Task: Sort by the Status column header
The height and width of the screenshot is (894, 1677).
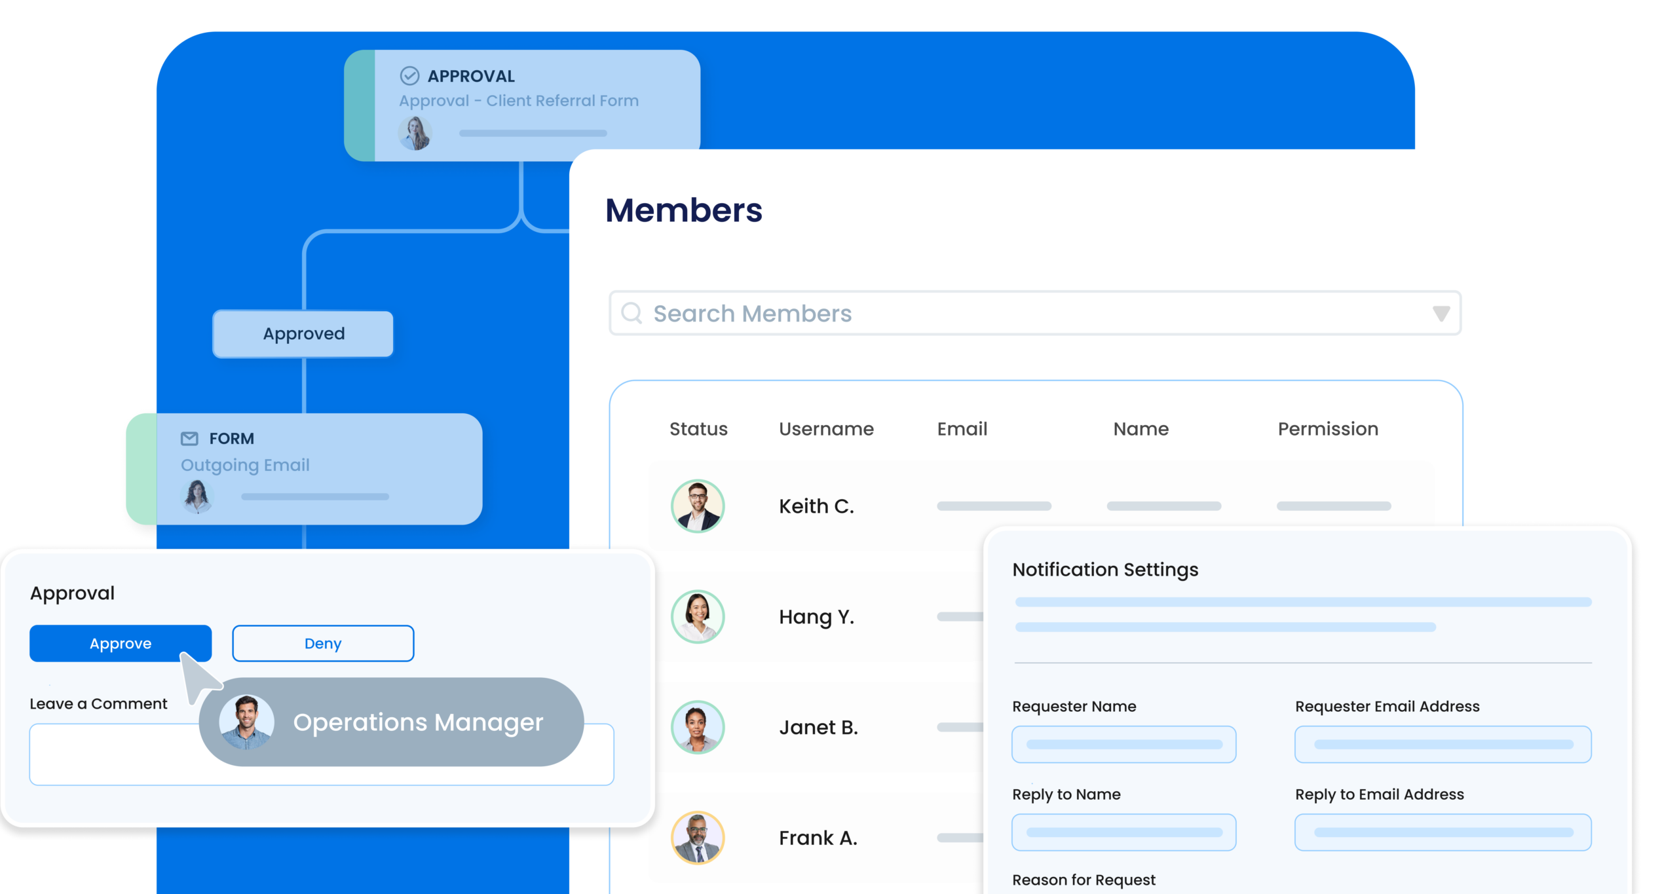Action: (x=698, y=428)
